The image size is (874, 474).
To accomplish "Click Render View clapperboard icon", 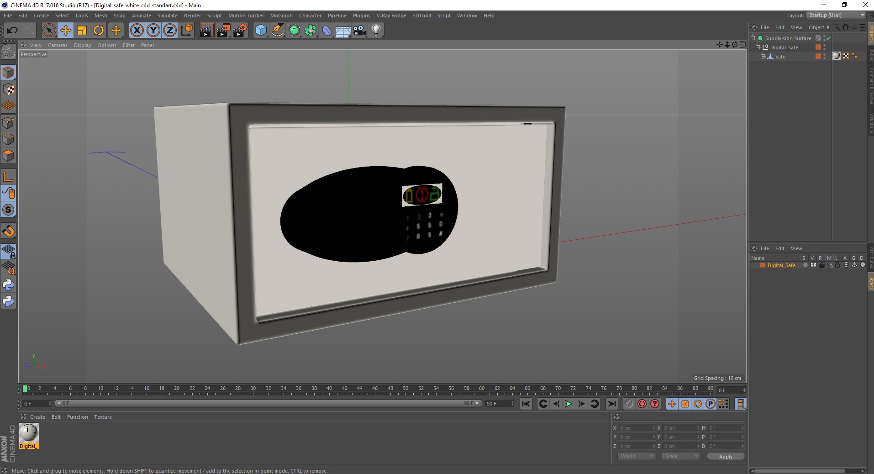I will 206,31.
